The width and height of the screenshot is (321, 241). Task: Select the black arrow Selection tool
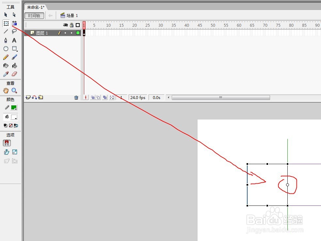click(x=6, y=15)
